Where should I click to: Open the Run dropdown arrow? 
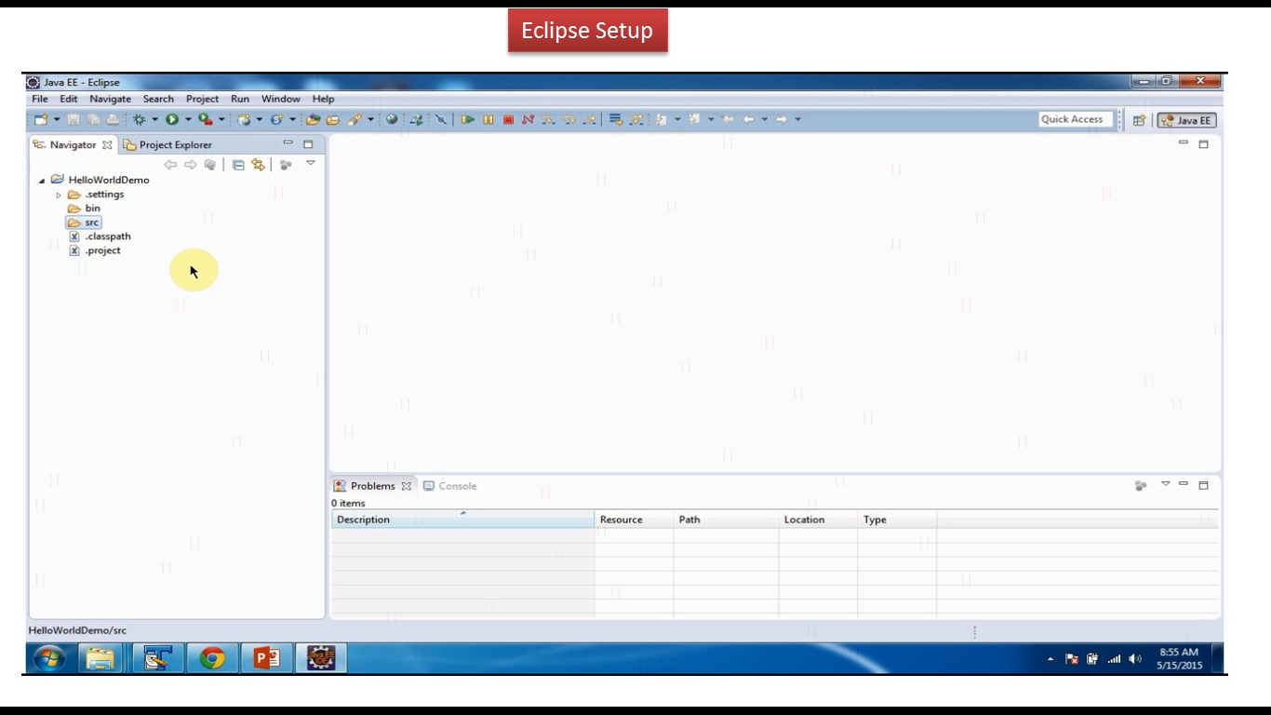click(x=188, y=119)
